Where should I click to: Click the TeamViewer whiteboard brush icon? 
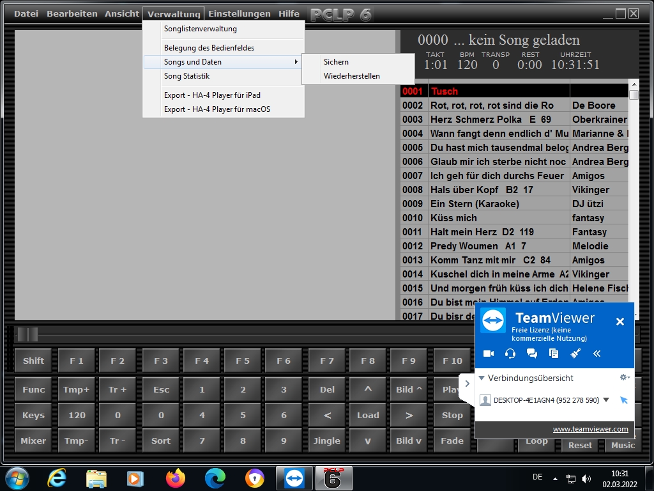tap(575, 354)
